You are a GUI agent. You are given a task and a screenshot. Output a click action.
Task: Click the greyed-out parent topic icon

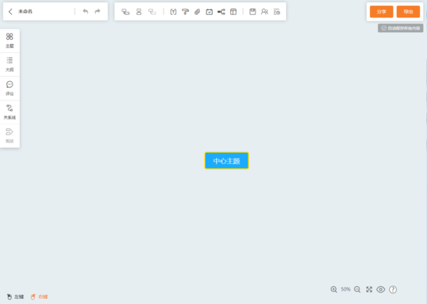point(152,11)
